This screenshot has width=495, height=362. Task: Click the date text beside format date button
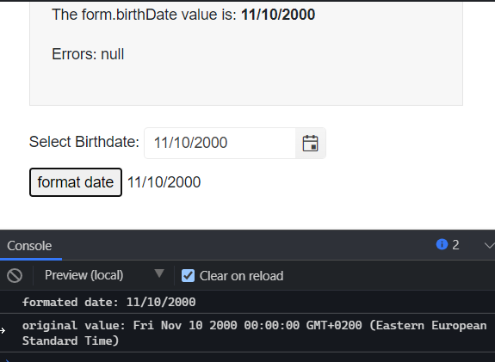[x=164, y=182]
